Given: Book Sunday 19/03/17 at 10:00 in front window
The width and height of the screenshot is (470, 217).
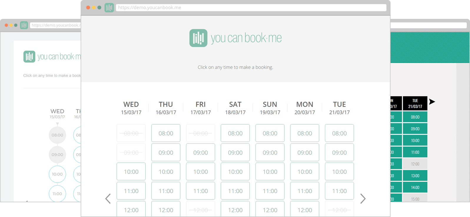Looking at the screenshot, I should (270, 172).
